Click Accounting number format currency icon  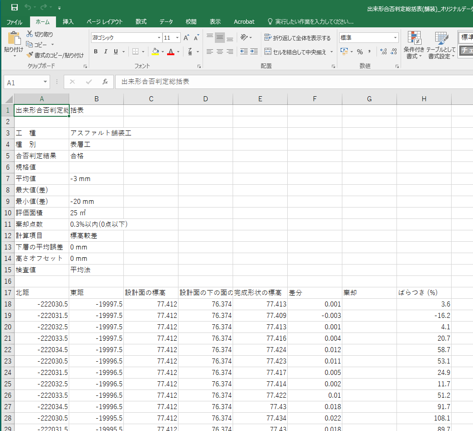click(344, 52)
